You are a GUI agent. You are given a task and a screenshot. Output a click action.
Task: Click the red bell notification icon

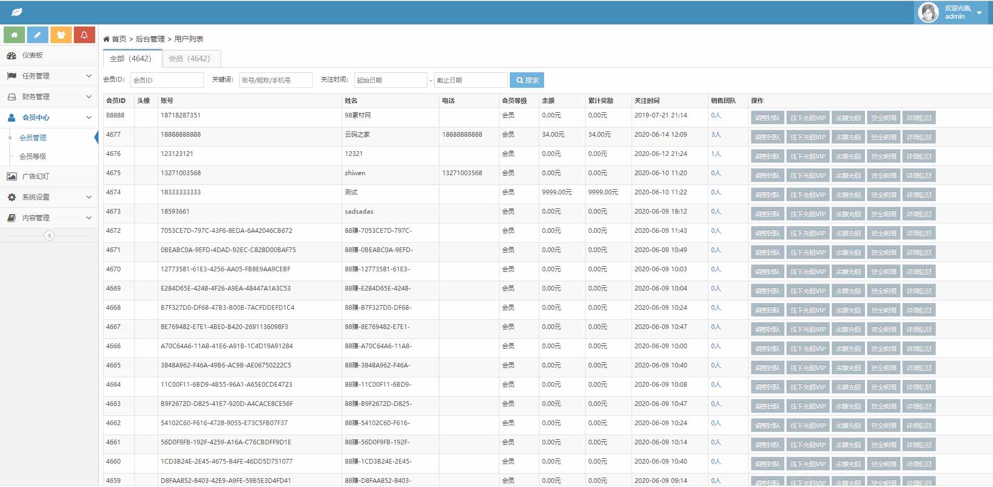click(84, 35)
